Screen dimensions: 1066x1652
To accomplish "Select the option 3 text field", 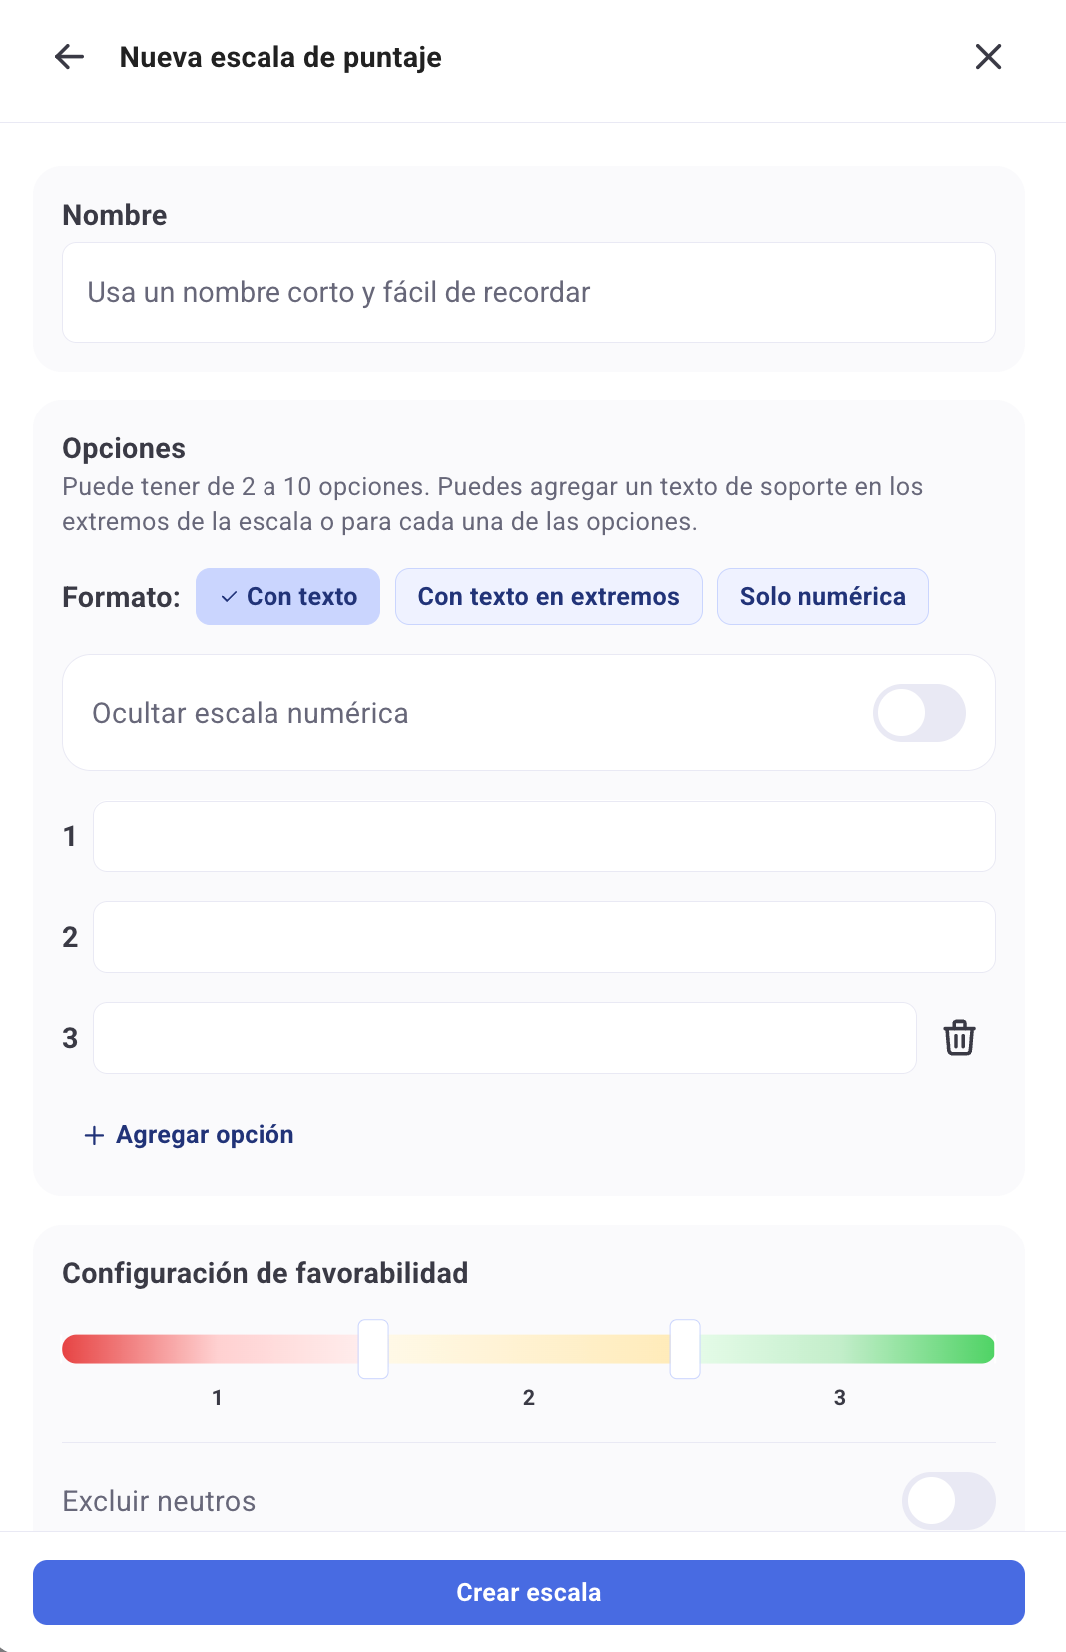I will [x=504, y=1039].
